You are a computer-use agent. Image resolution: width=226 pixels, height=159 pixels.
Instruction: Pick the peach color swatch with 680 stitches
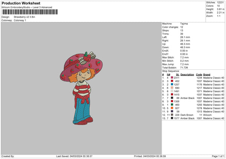click(172, 88)
